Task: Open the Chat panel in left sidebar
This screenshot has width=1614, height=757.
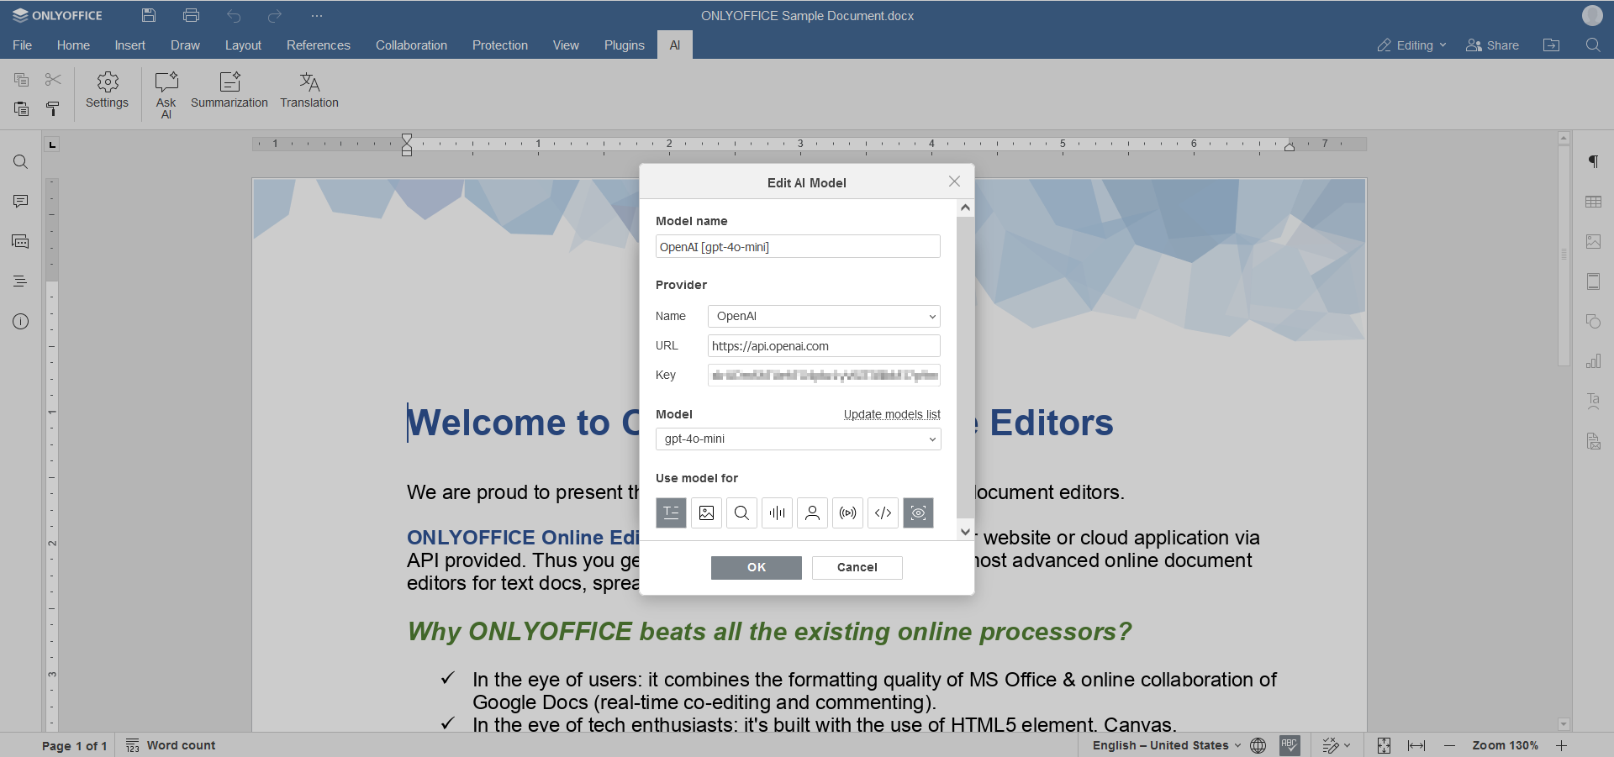Action: point(21,242)
